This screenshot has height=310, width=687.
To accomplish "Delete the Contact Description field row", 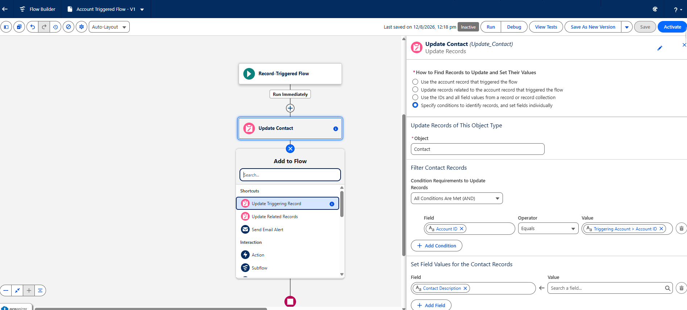I will pos(681,288).
